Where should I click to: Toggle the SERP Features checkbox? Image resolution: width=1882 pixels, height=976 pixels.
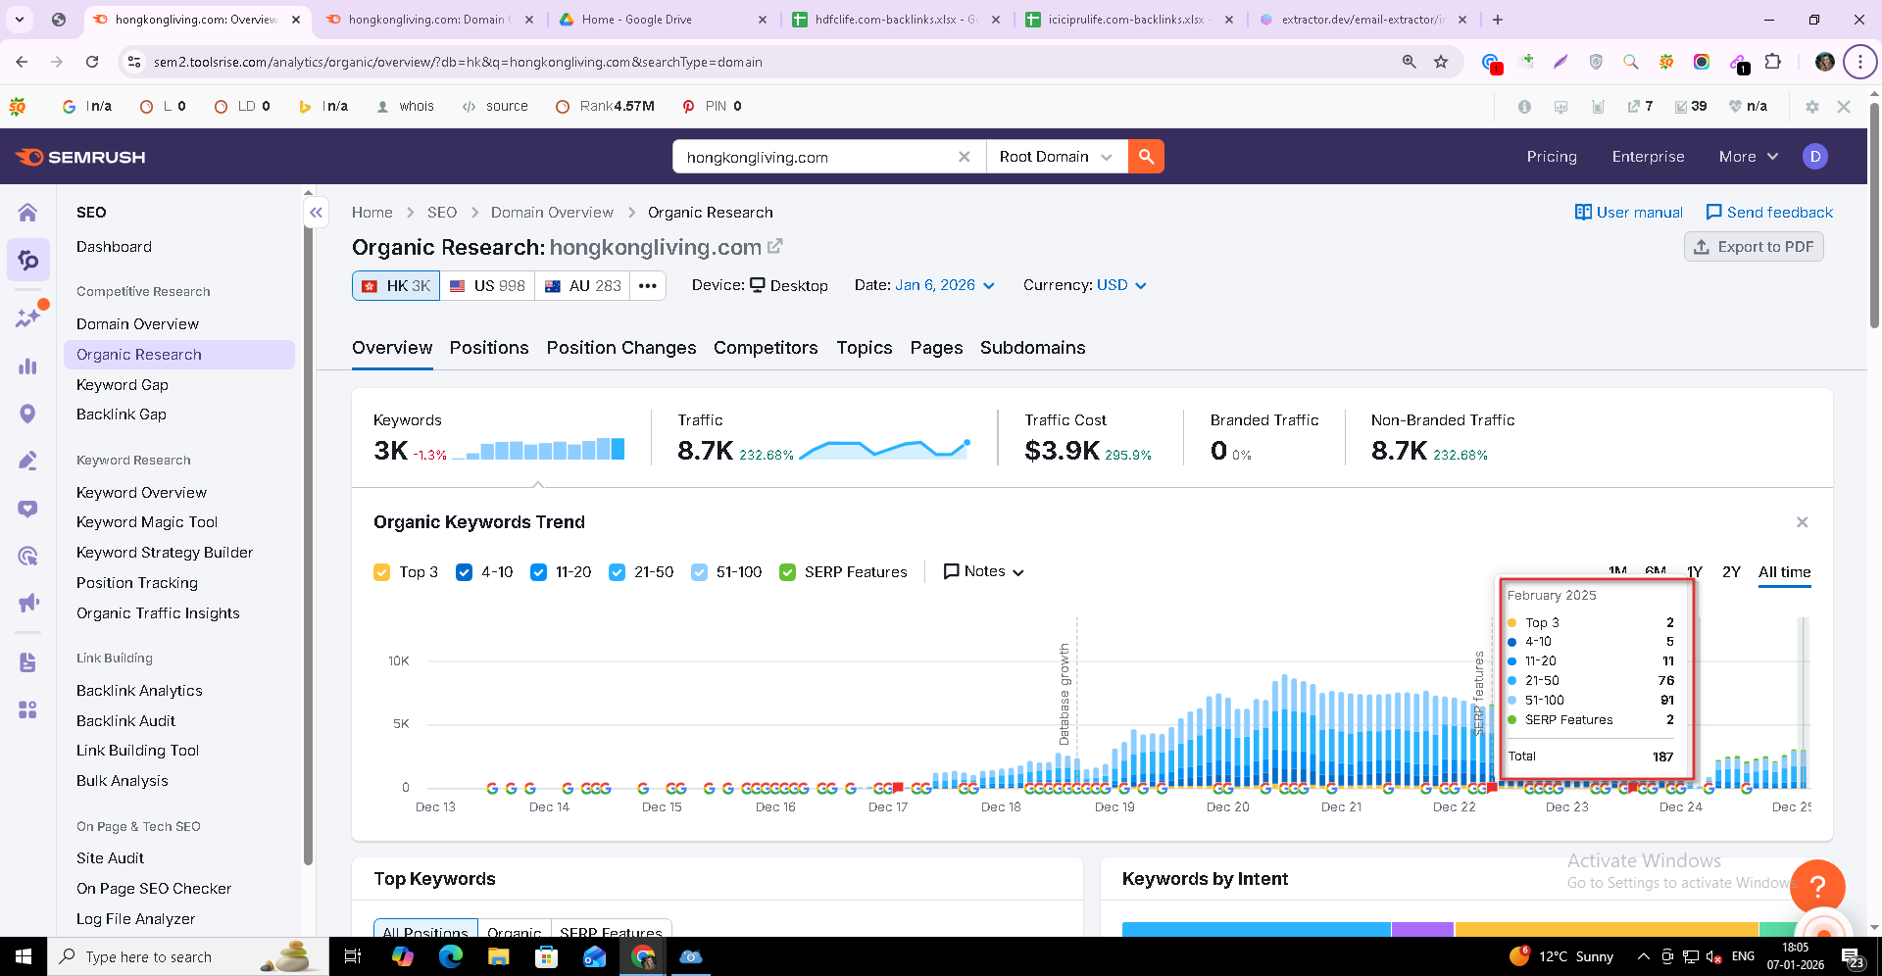coord(787,572)
